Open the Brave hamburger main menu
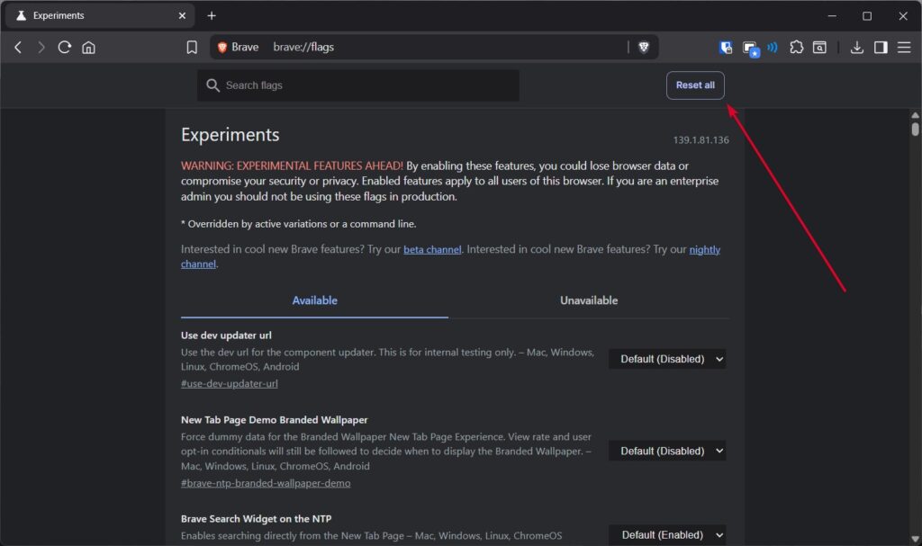The width and height of the screenshot is (922, 546). point(904,48)
